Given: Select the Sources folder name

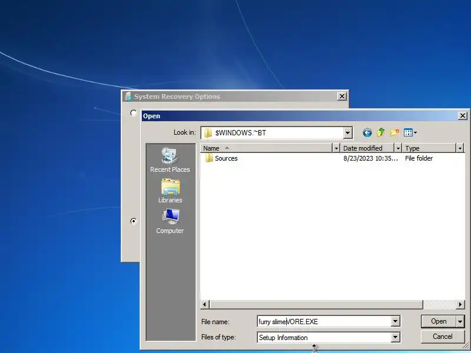Looking at the screenshot, I should (x=226, y=158).
